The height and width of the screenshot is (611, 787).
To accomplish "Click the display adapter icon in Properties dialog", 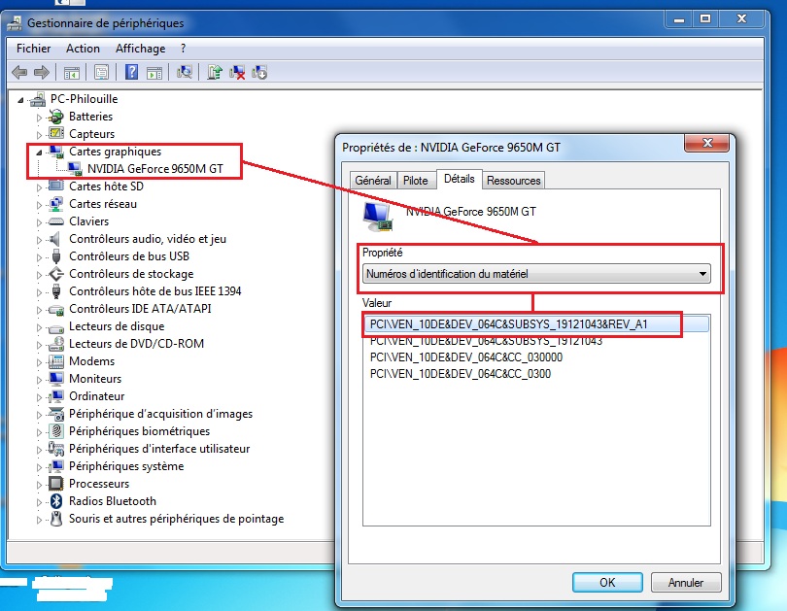I will [377, 217].
